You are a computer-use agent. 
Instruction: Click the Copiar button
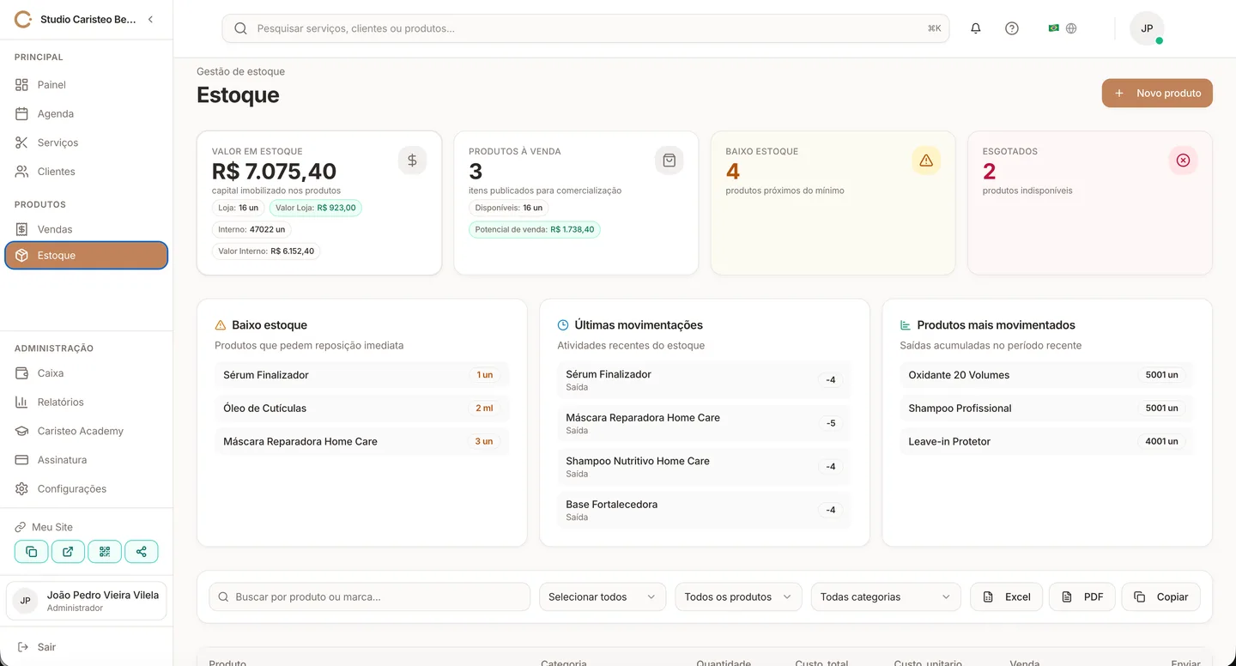coord(1161,596)
